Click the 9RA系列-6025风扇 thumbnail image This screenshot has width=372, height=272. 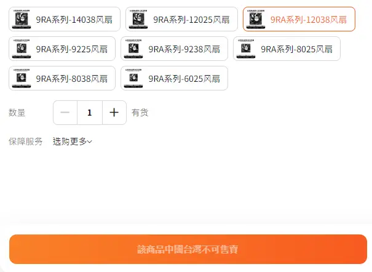click(133, 78)
